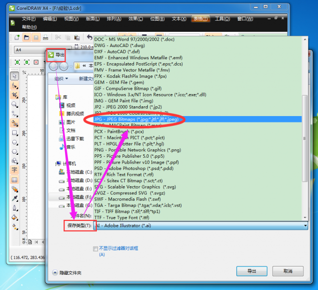Open the 组织 dropdown in export dialog

tap(61, 78)
